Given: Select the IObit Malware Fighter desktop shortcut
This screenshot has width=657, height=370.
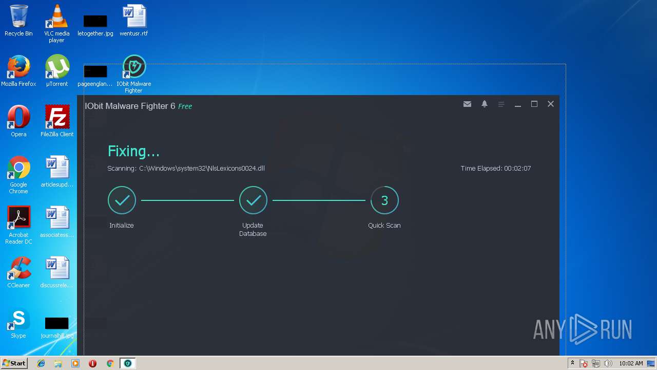Looking at the screenshot, I should [134, 74].
